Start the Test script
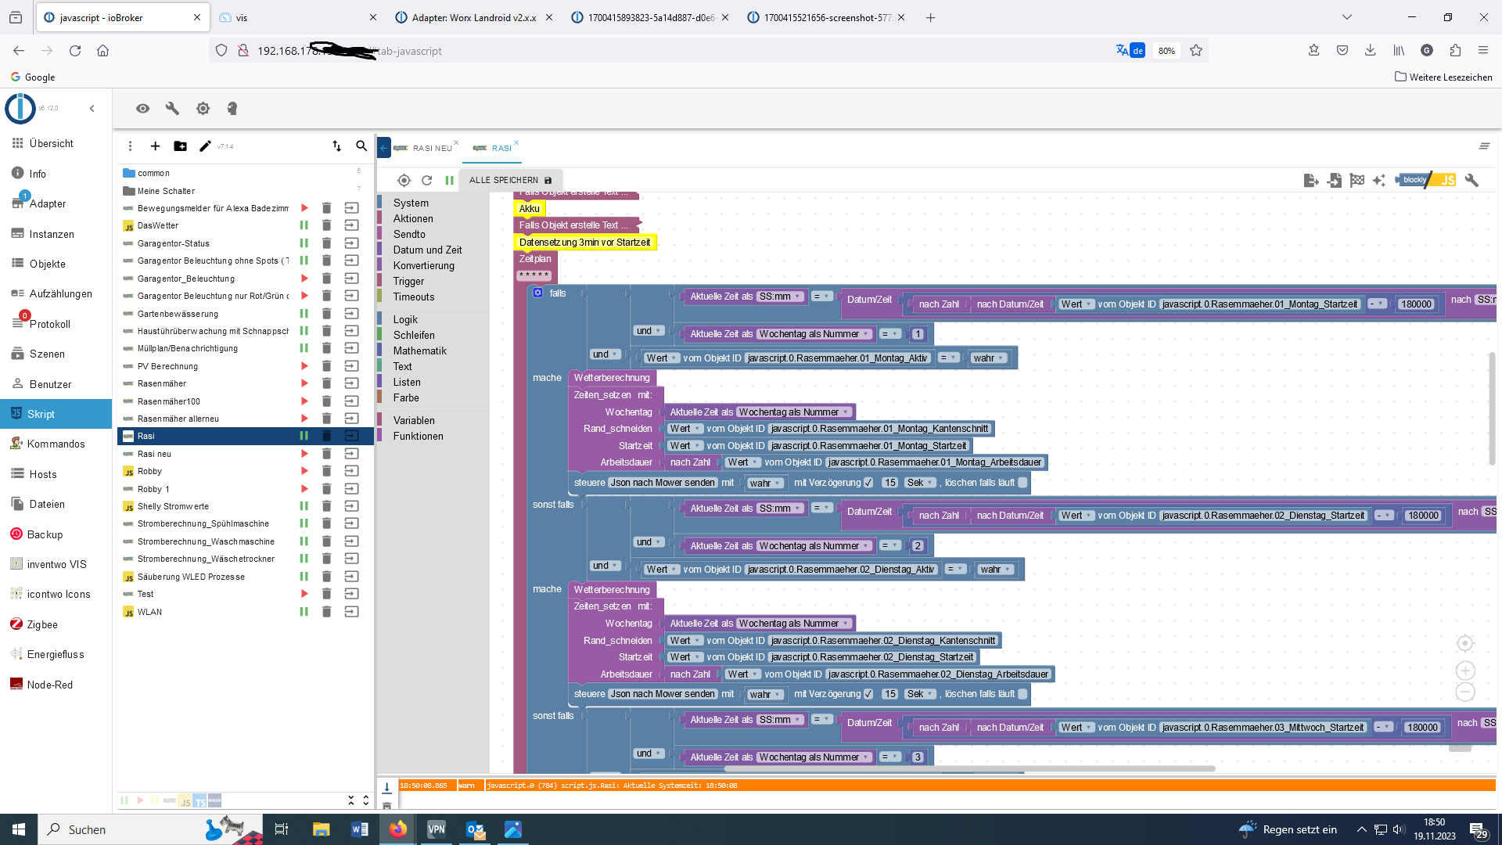The height and width of the screenshot is (845, 1502). pos(304,594)
